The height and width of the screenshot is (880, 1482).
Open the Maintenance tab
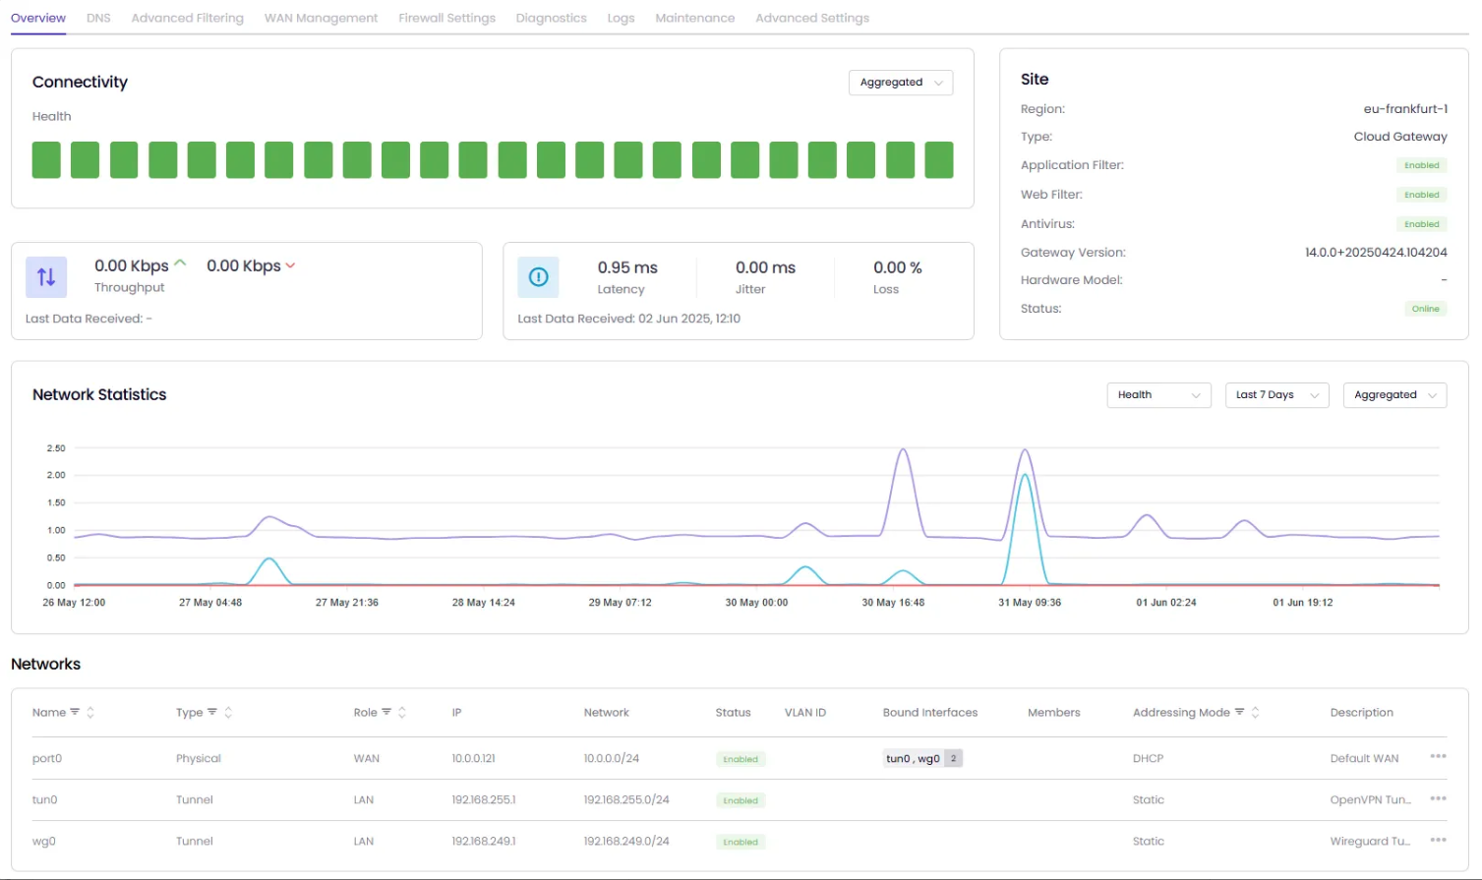695,18
